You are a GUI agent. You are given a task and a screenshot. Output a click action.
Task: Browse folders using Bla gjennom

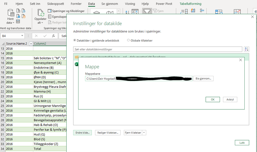[203, 78]
